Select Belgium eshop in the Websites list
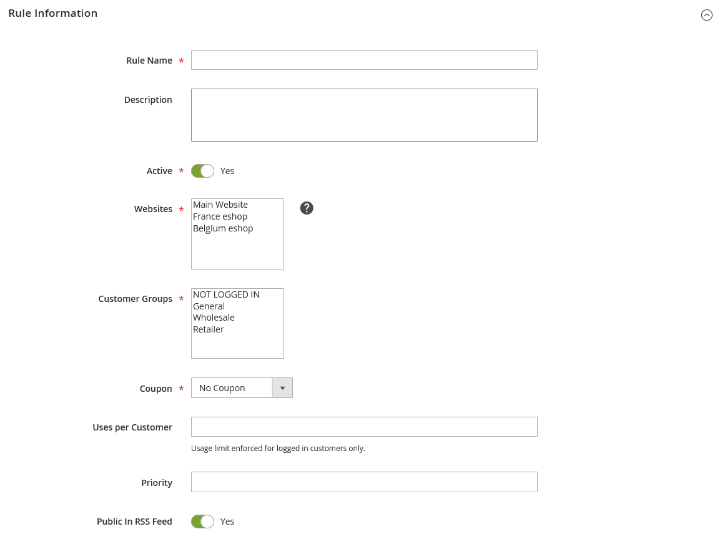The height and width of the screenshot is (539, 720). [x=223, y=228]
